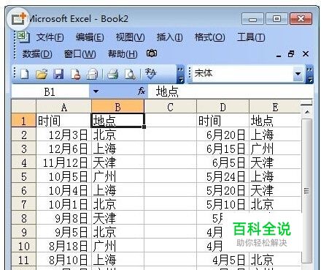Run the spelling check icon

tap(150, 73)
